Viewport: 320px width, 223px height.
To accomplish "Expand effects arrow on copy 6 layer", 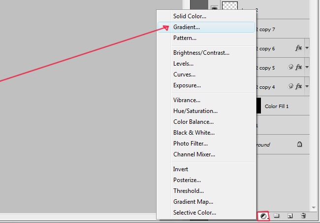I will click(x=307, y=48).
